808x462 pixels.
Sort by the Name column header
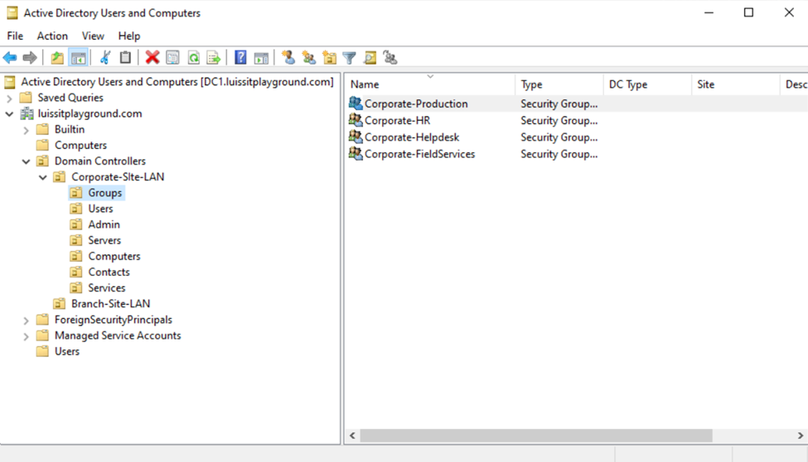[x=430, y=84]
